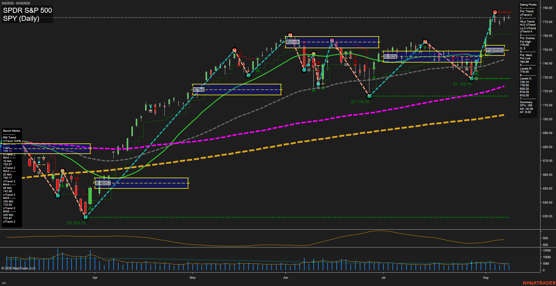Image resolution: width=556 pixels, height=286 pixels.
Task: Select the SPY (Daily) instrument label
Action: click(21, 18)
